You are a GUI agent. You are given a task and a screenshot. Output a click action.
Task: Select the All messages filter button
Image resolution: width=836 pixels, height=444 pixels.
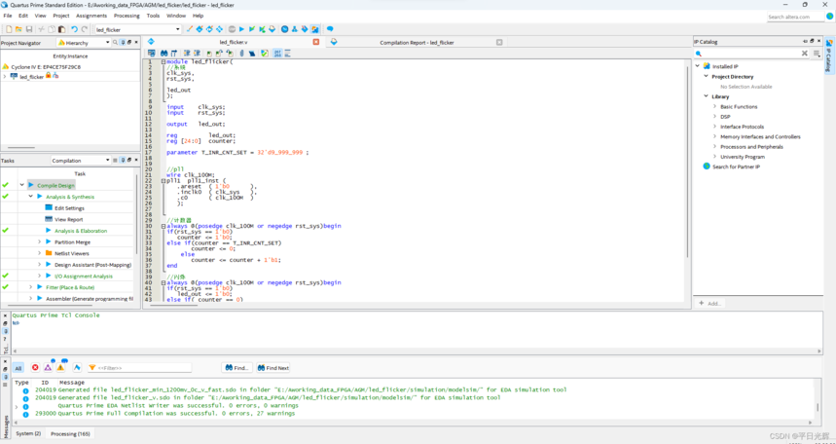click(18, 368)
